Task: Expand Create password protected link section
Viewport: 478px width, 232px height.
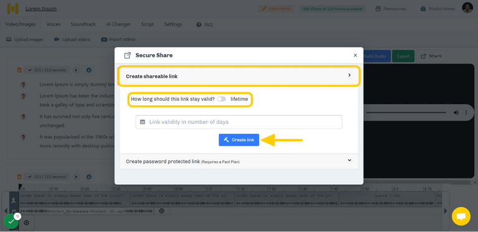Action: coord(239,161)
